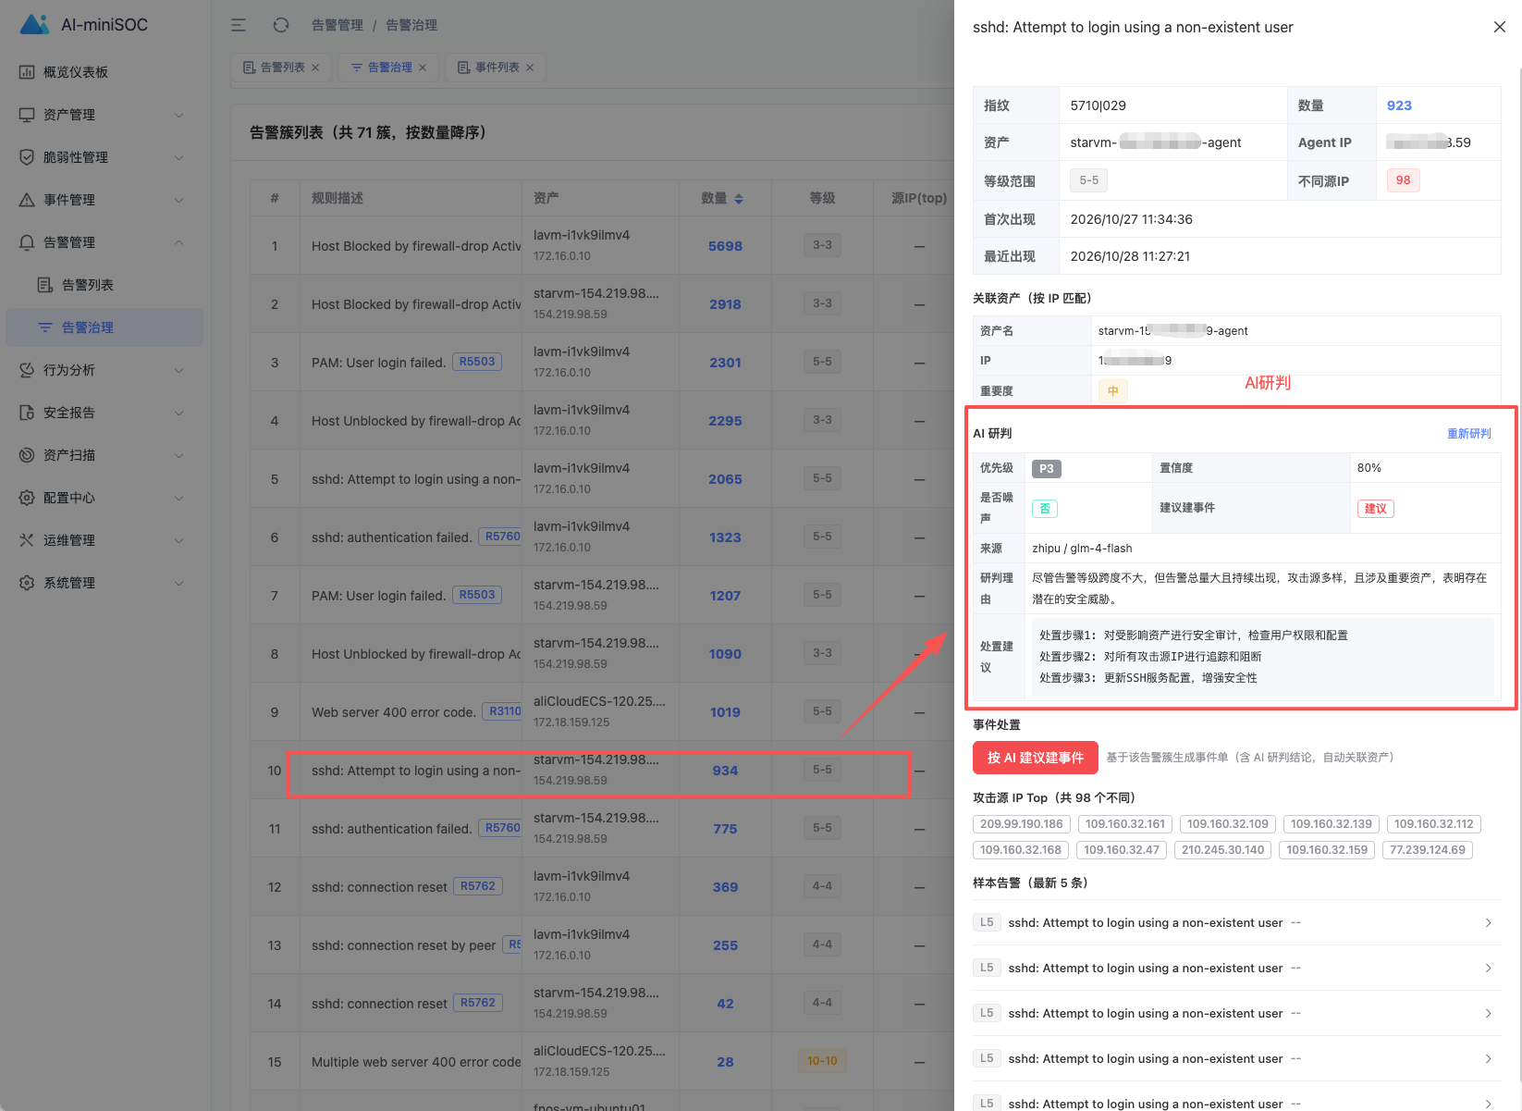Viewport: 1522px width, 1111px height.
Task: Collapse the sidebar with the hamburger icon
Action: click(x=239, y=25)
